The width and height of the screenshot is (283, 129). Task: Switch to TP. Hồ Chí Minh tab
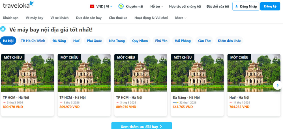pos(33,41)
